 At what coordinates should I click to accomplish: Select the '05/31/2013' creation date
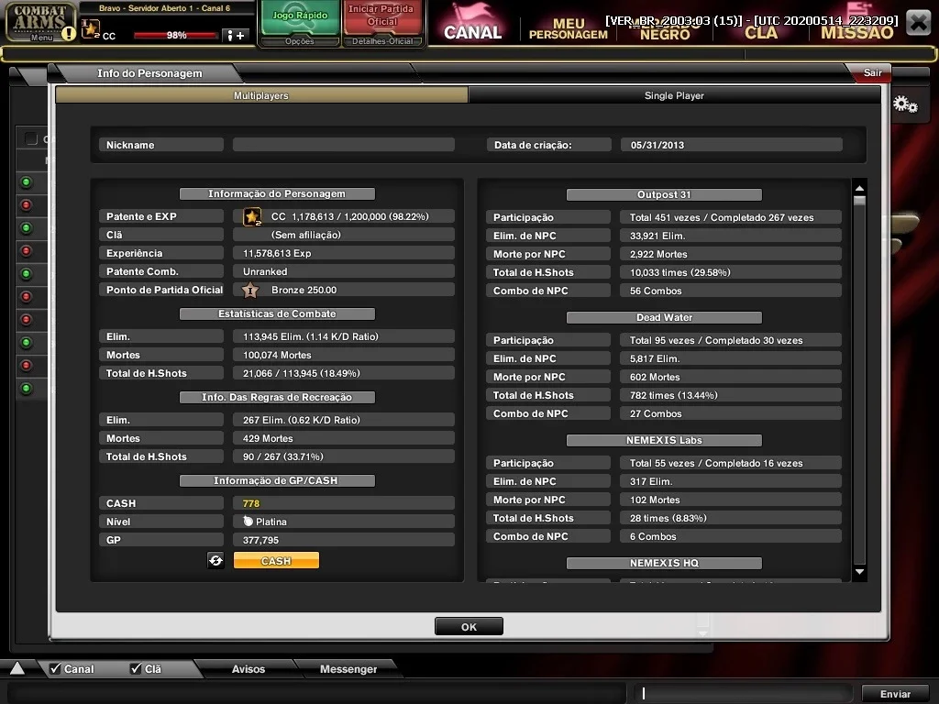[x=657, y=145]
